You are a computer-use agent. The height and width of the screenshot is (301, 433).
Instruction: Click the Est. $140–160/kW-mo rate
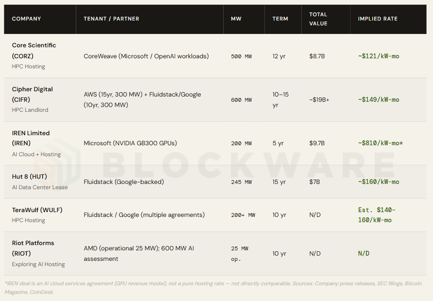pos(376,215)
